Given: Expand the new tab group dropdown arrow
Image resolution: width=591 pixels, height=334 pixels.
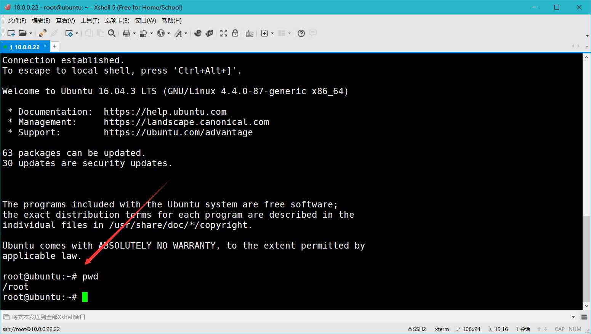Looking at the screenshot, I should click(272, 34).
